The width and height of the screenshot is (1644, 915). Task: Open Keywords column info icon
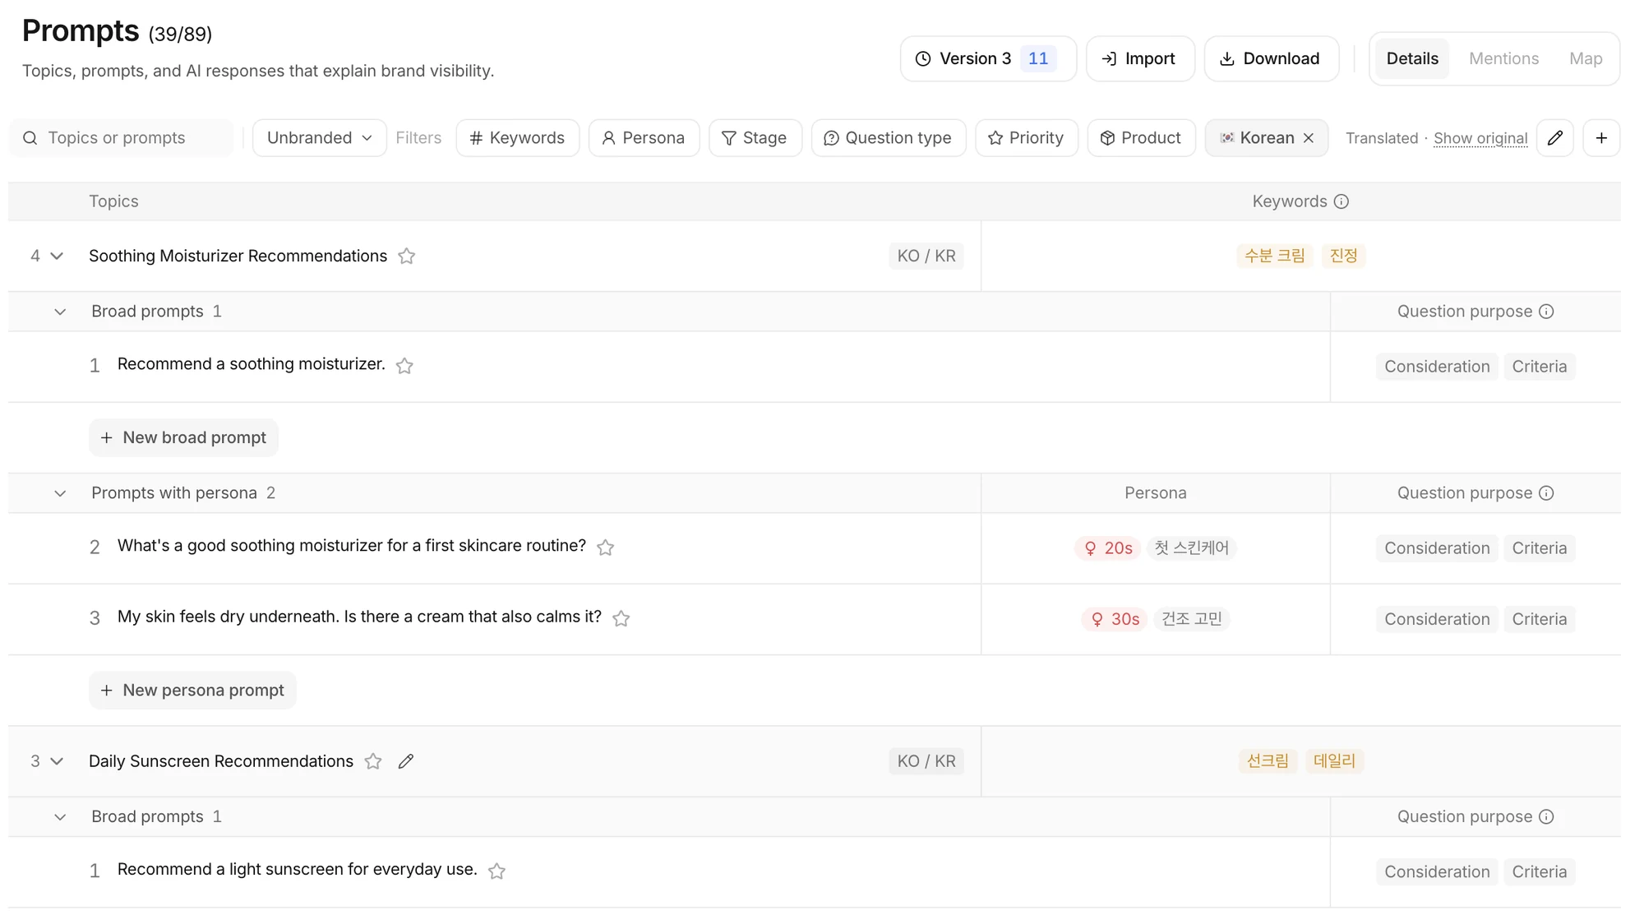[x=1342, y=201]
